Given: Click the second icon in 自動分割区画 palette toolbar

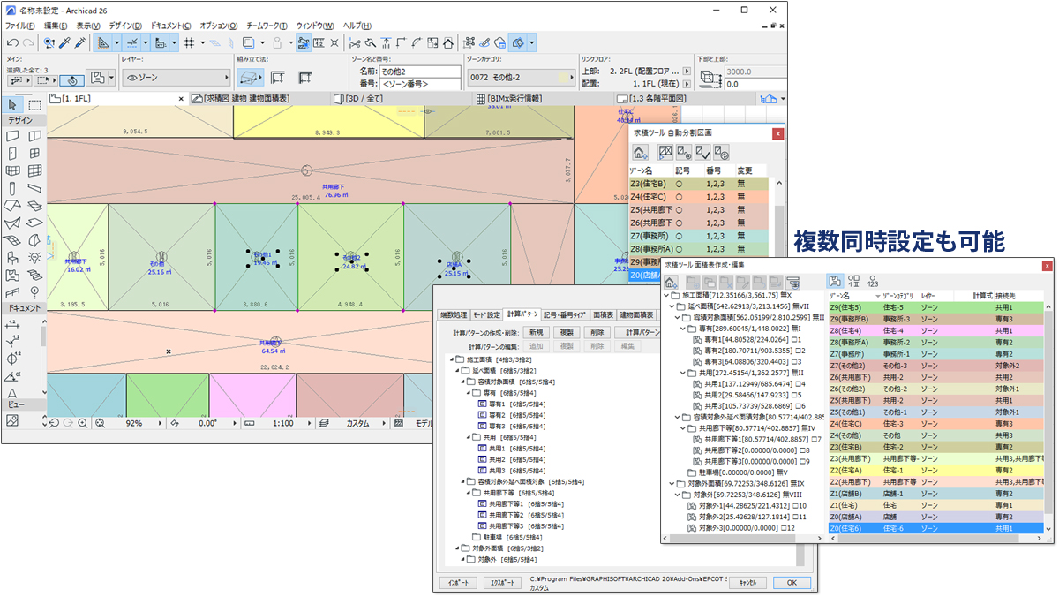Looking at the screenshot, I should [667, 152].
